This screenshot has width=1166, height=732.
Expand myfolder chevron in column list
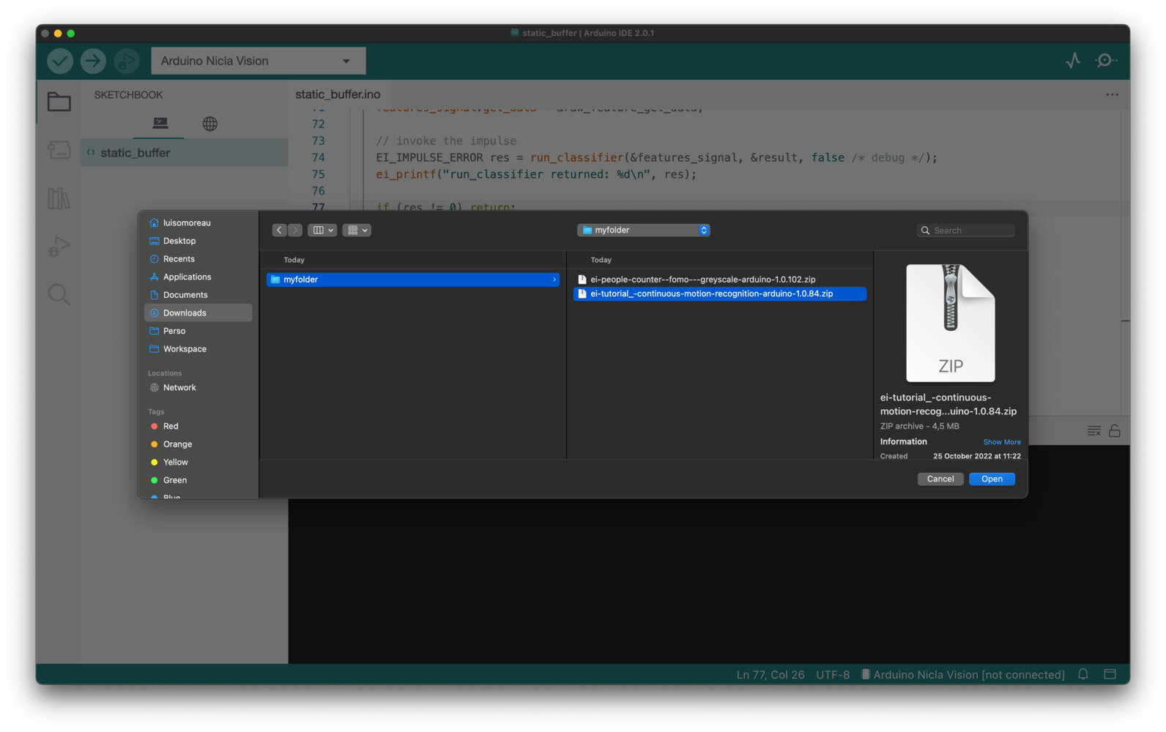[x=554, y=280]
